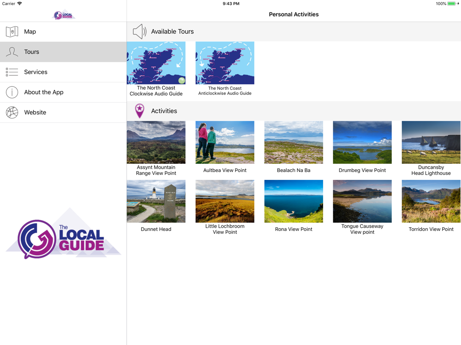Click the Website globe icon
Viewport: 461px width, 345px height.
click(x=12, y=112)
